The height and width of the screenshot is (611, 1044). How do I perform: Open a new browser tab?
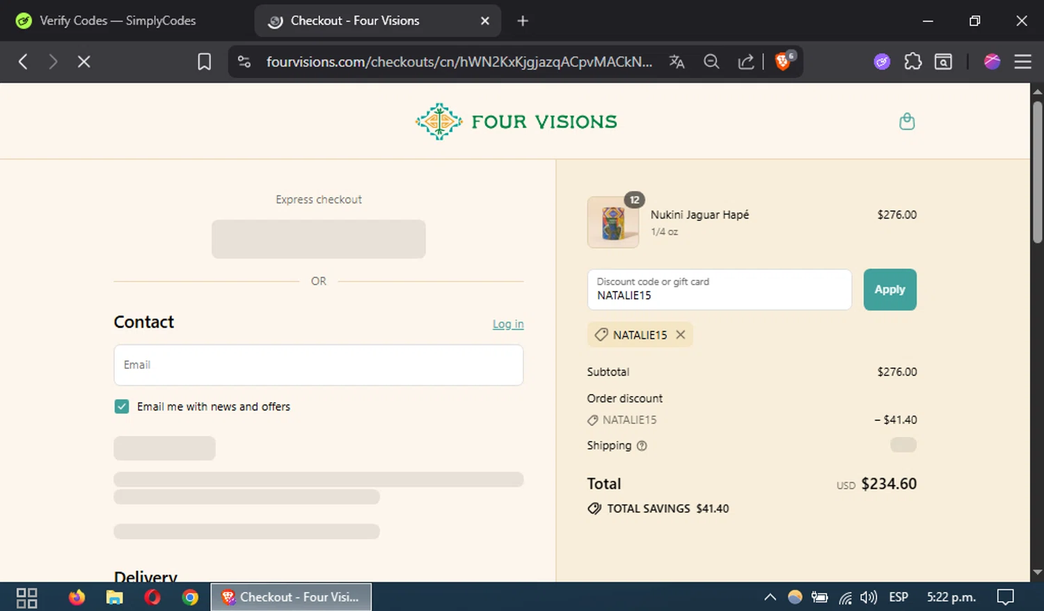click(523, 21)
